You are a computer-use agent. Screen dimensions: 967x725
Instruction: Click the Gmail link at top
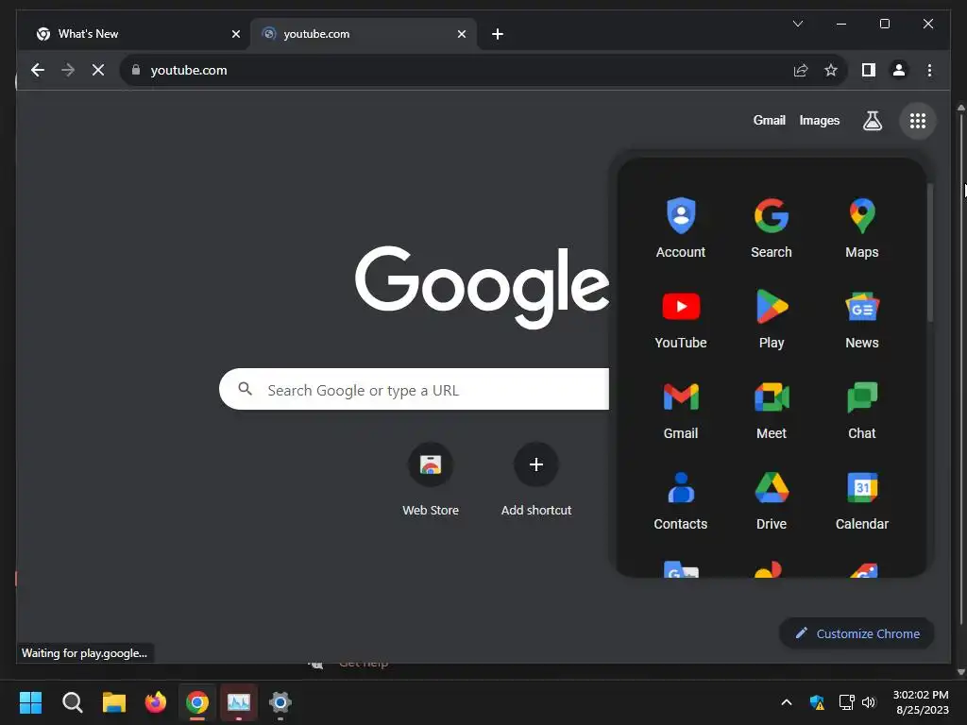click(769, 121)
